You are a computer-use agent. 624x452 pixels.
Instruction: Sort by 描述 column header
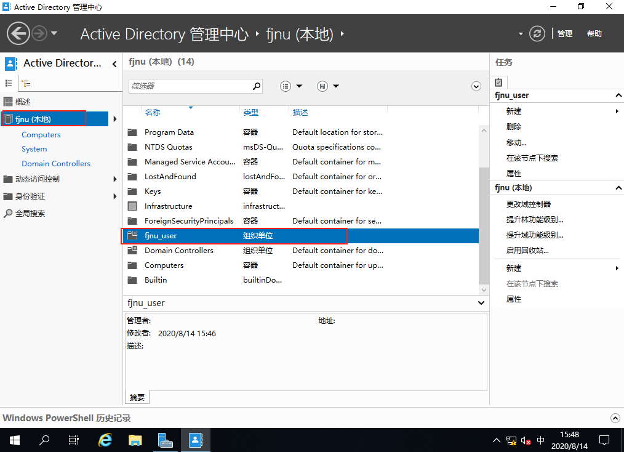pos(300,112)
